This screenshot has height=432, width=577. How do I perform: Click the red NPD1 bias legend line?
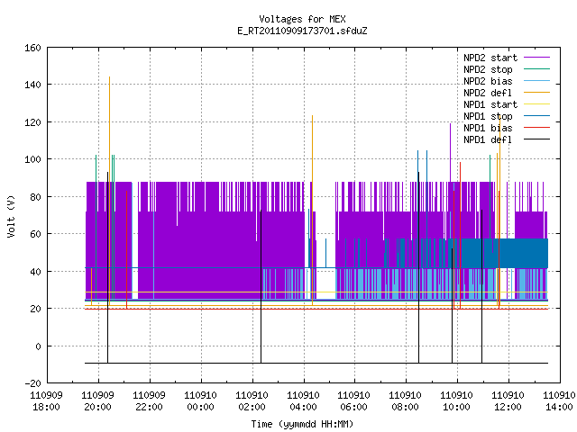point(536,128)
